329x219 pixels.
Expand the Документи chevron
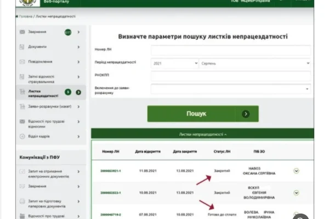point(78,47)
